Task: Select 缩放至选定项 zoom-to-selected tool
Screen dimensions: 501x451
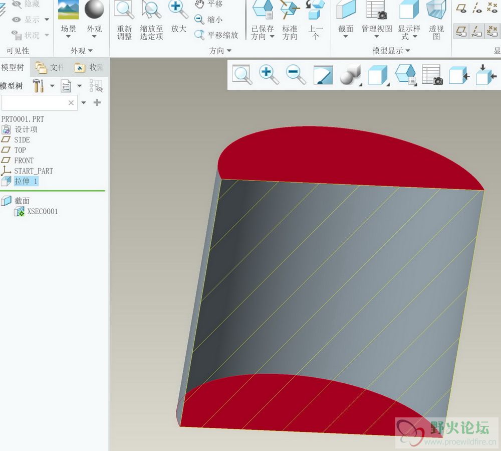Action: pyautogui.click(x=151, y=21)
